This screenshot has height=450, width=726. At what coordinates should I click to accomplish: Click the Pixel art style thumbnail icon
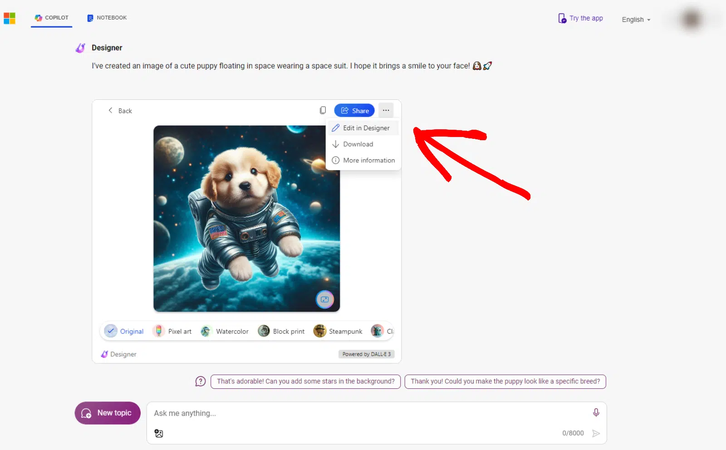(158, 331)
